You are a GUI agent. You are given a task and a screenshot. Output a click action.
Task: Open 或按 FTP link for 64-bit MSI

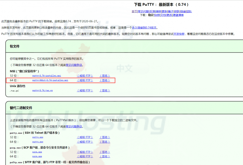[85, 80]
